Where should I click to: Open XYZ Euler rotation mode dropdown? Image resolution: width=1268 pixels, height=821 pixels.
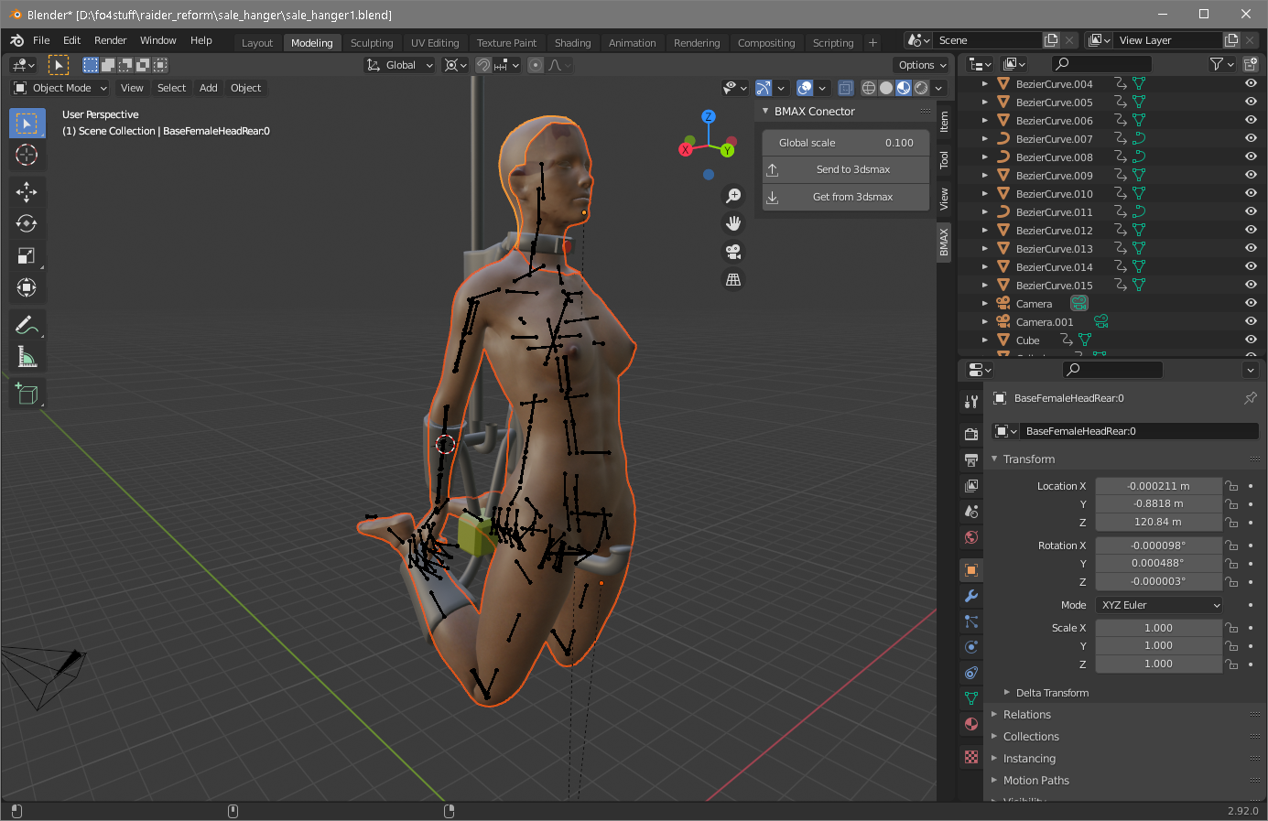pyautogui.click(x=1159, y=605)
